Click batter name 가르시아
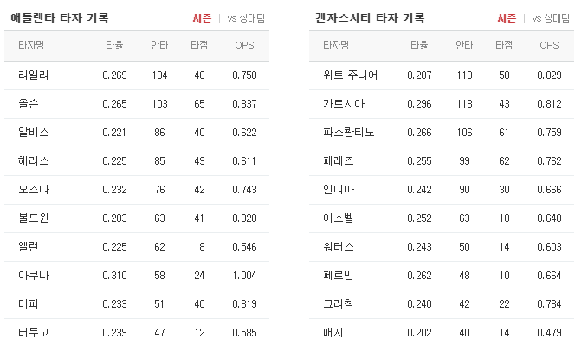 tap(344, 104)
